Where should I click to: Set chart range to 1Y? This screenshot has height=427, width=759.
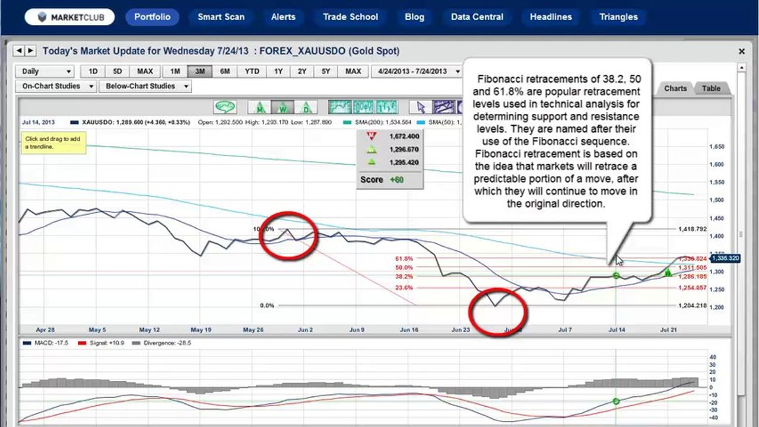278,71
